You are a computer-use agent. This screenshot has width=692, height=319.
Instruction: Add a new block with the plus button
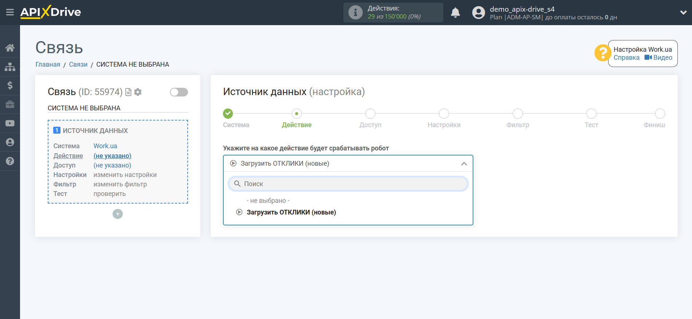tap(118, 214)
